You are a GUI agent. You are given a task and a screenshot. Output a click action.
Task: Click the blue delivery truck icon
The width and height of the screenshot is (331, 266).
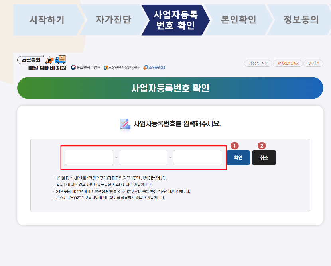(60, 60)
